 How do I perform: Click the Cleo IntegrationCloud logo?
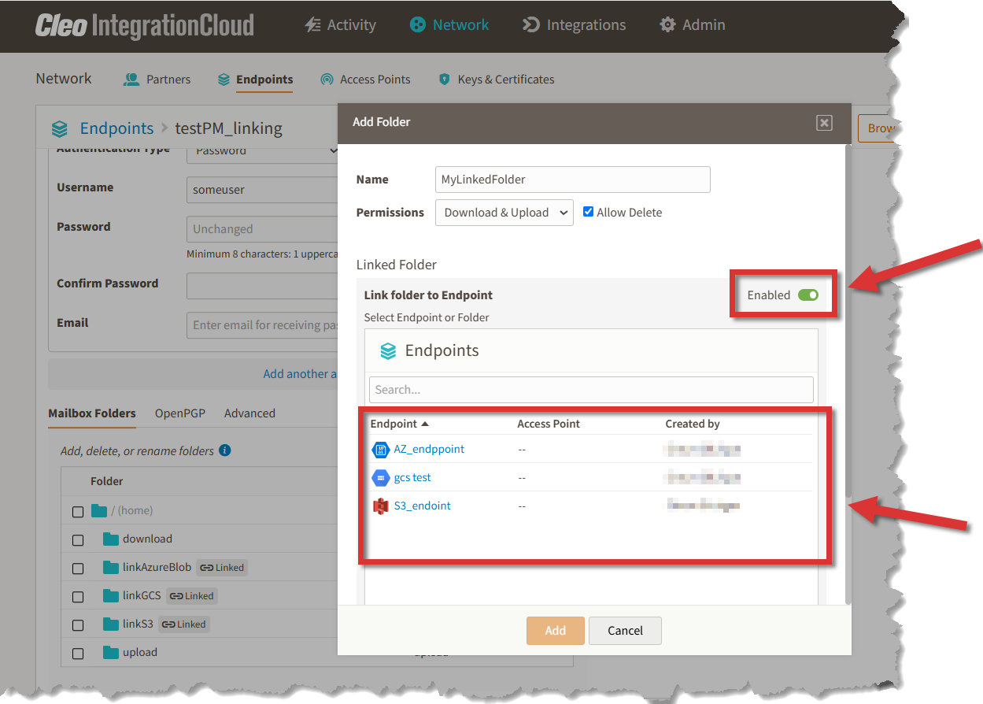[145, 25]
